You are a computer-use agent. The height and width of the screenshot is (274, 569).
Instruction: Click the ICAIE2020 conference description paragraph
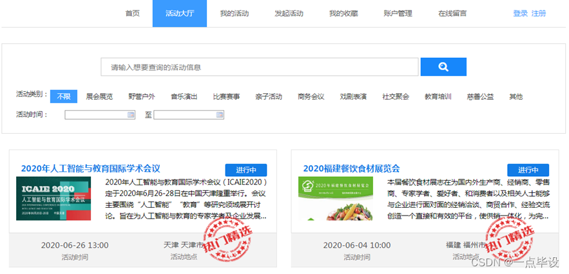(x=186, y=199)
